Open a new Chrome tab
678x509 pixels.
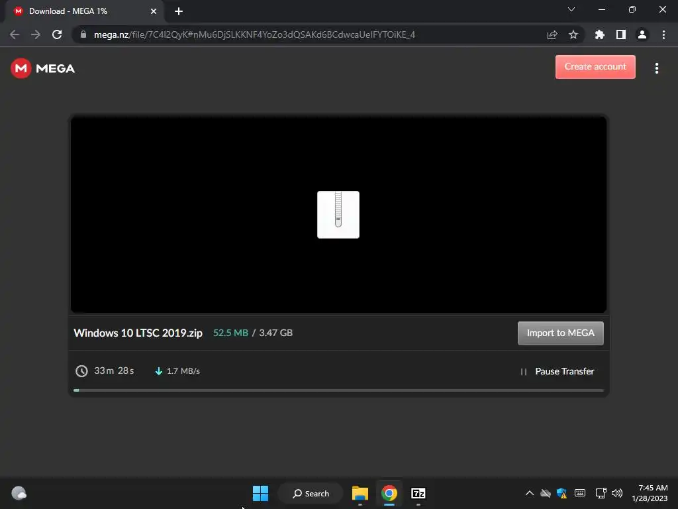coord(179,11)
